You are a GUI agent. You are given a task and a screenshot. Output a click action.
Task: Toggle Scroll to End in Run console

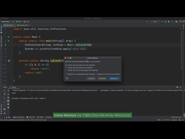point(8,101)
